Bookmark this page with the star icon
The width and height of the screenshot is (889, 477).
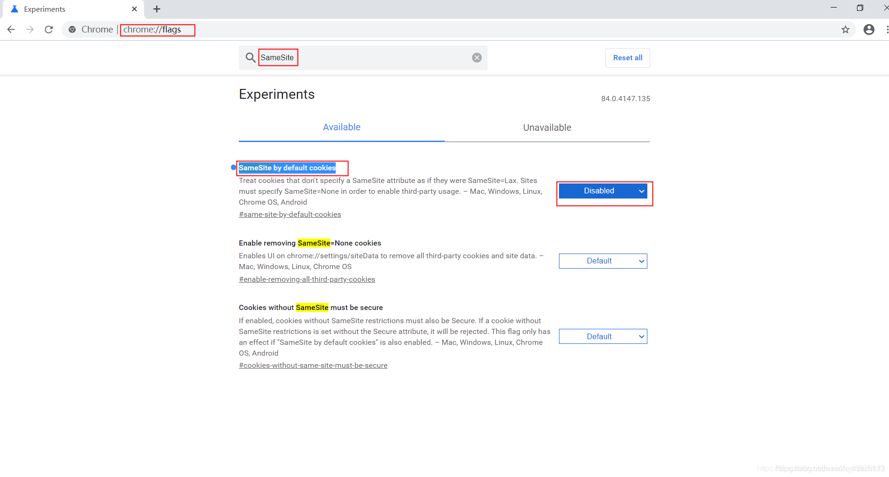(845, 30)
